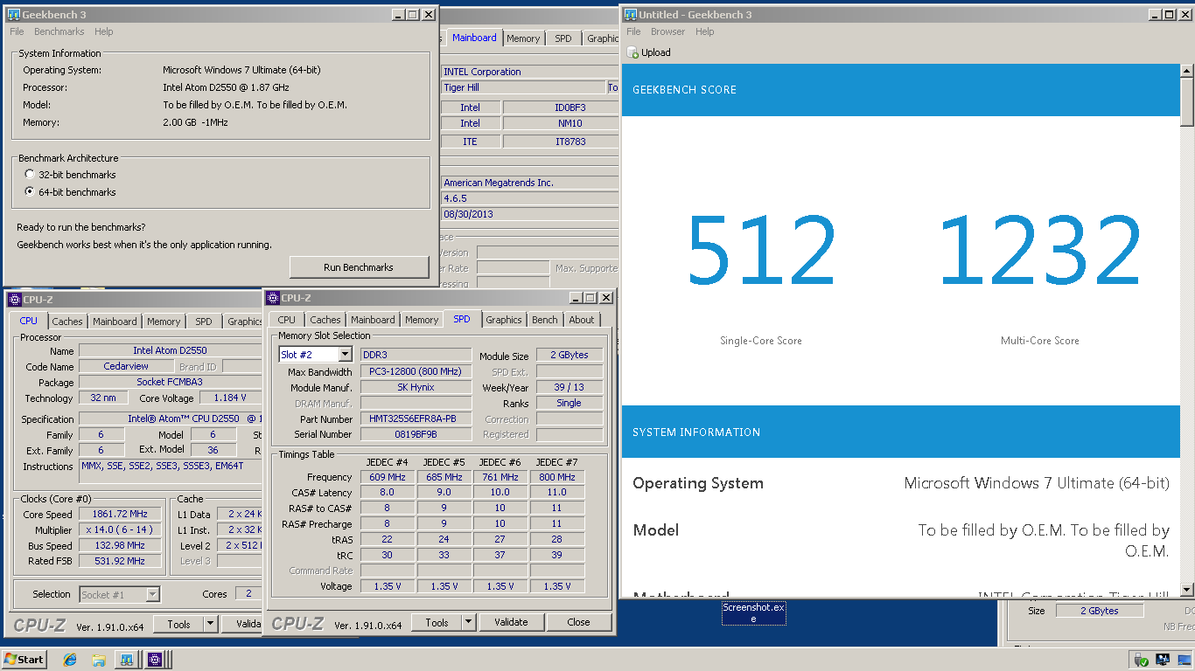This screenshot has width=1195, height=671.
Task: Open File menu in Geekbench 3 setup window
Action: [x=17, y=31]
